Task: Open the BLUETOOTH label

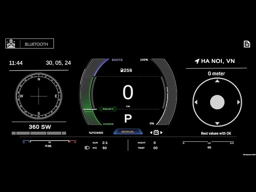Action: [36, 44]
